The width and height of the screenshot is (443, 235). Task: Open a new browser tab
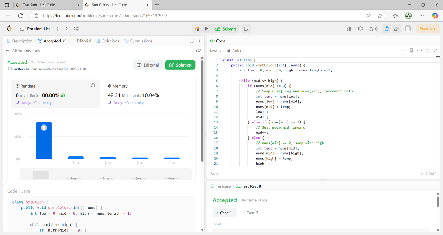point(157,5)
